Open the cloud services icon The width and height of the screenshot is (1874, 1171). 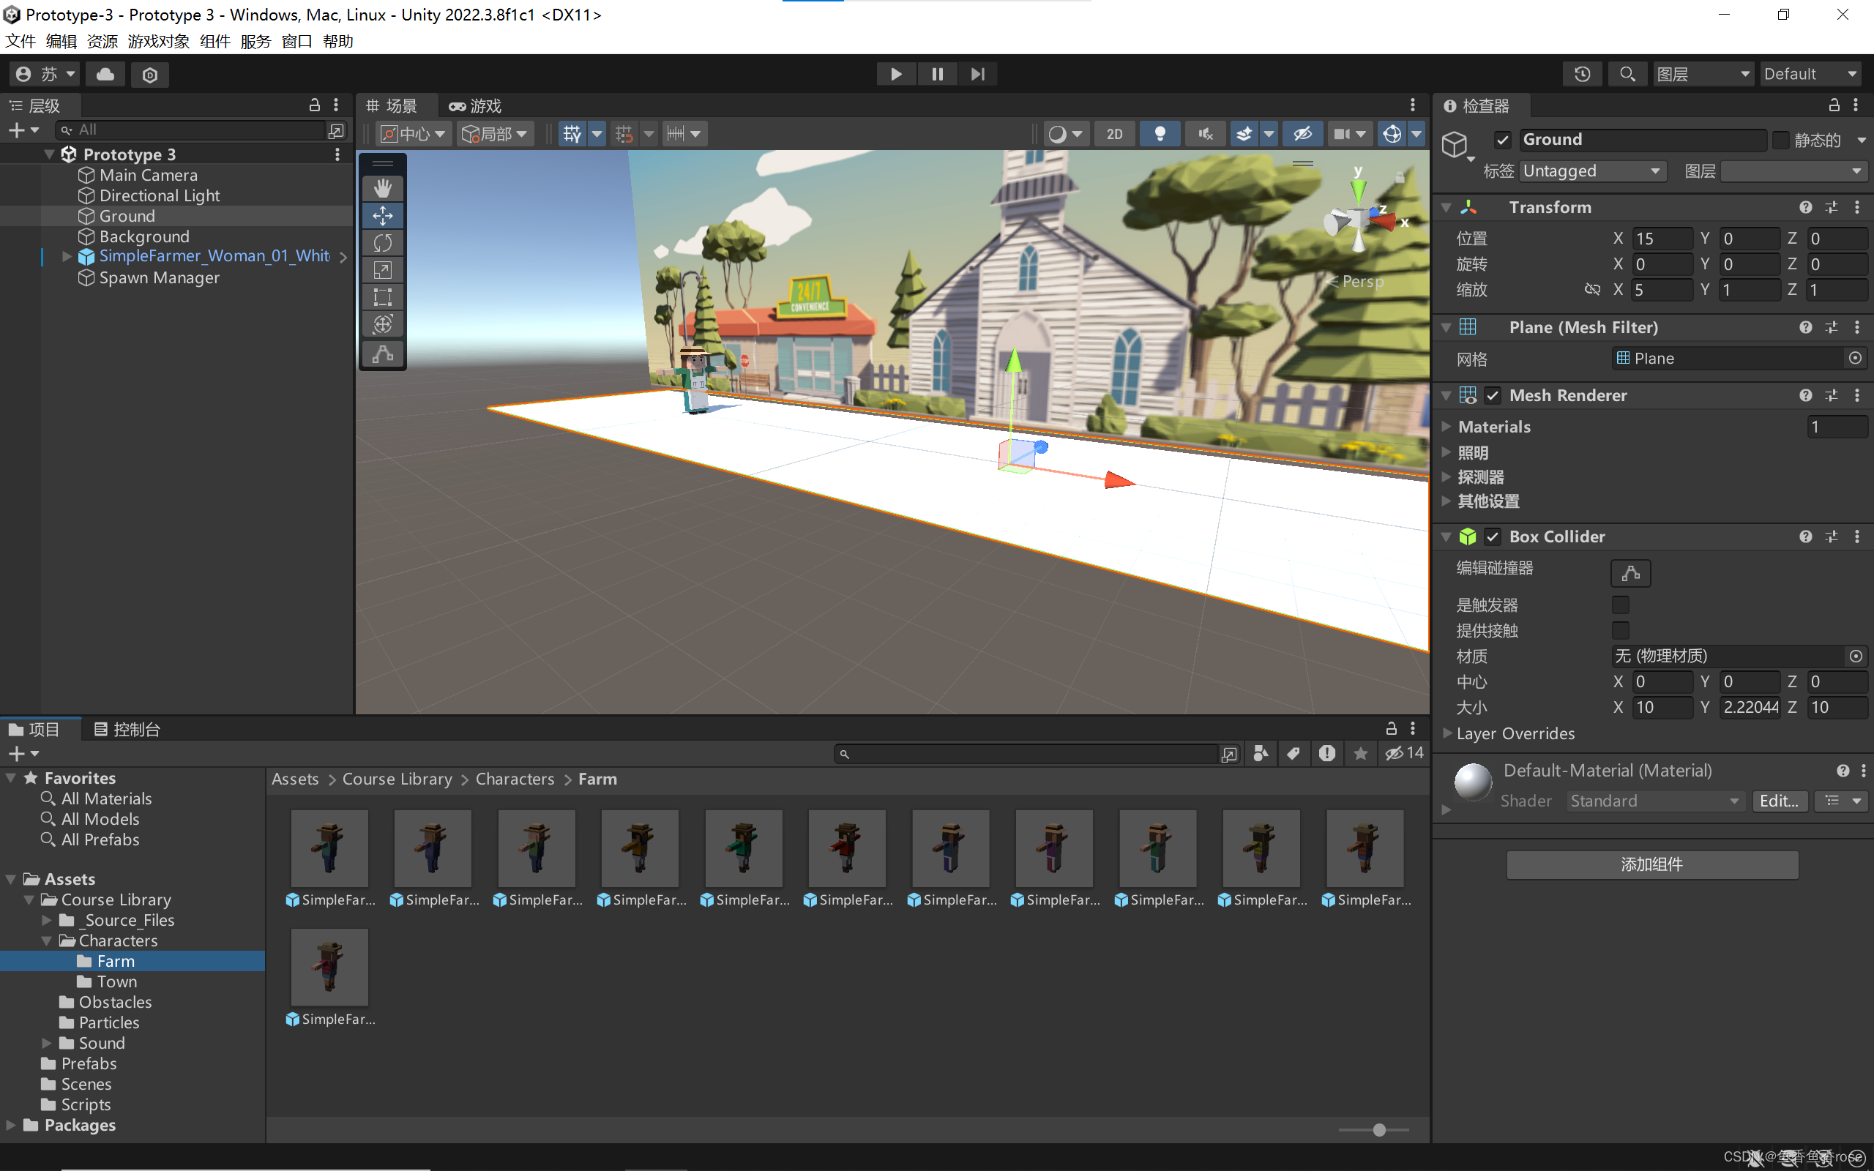pos(105,74)
